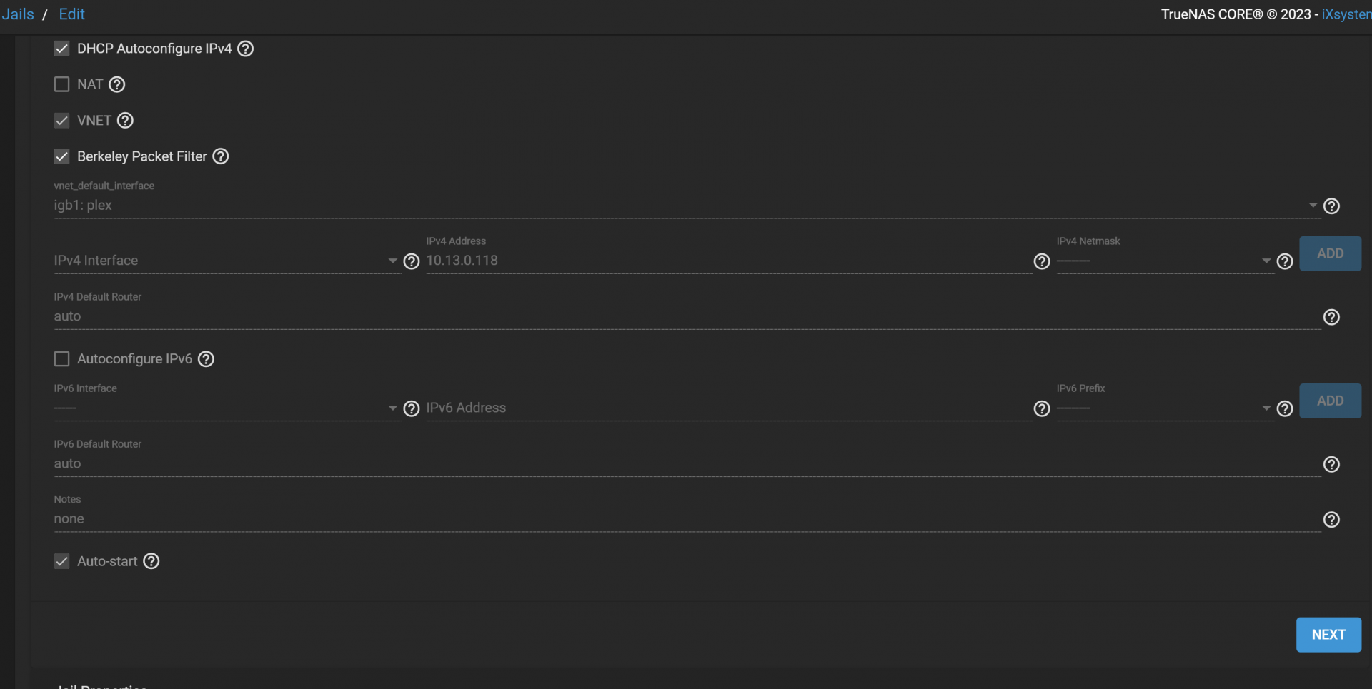Screen dimensions: 1372x689
Task: Click the NEXT button
Action: pyautogui.click(x=1328, y=635)
